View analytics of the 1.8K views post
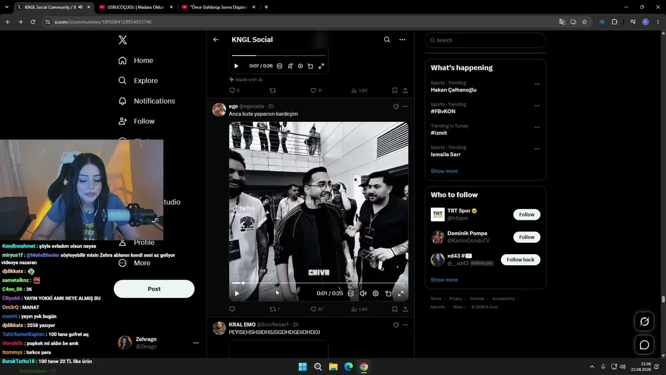 (x=359, y=90)
